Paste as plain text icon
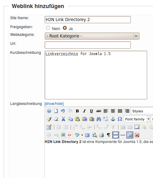The height and width of the screenshot is (178, 153). (x=92, y=119)
